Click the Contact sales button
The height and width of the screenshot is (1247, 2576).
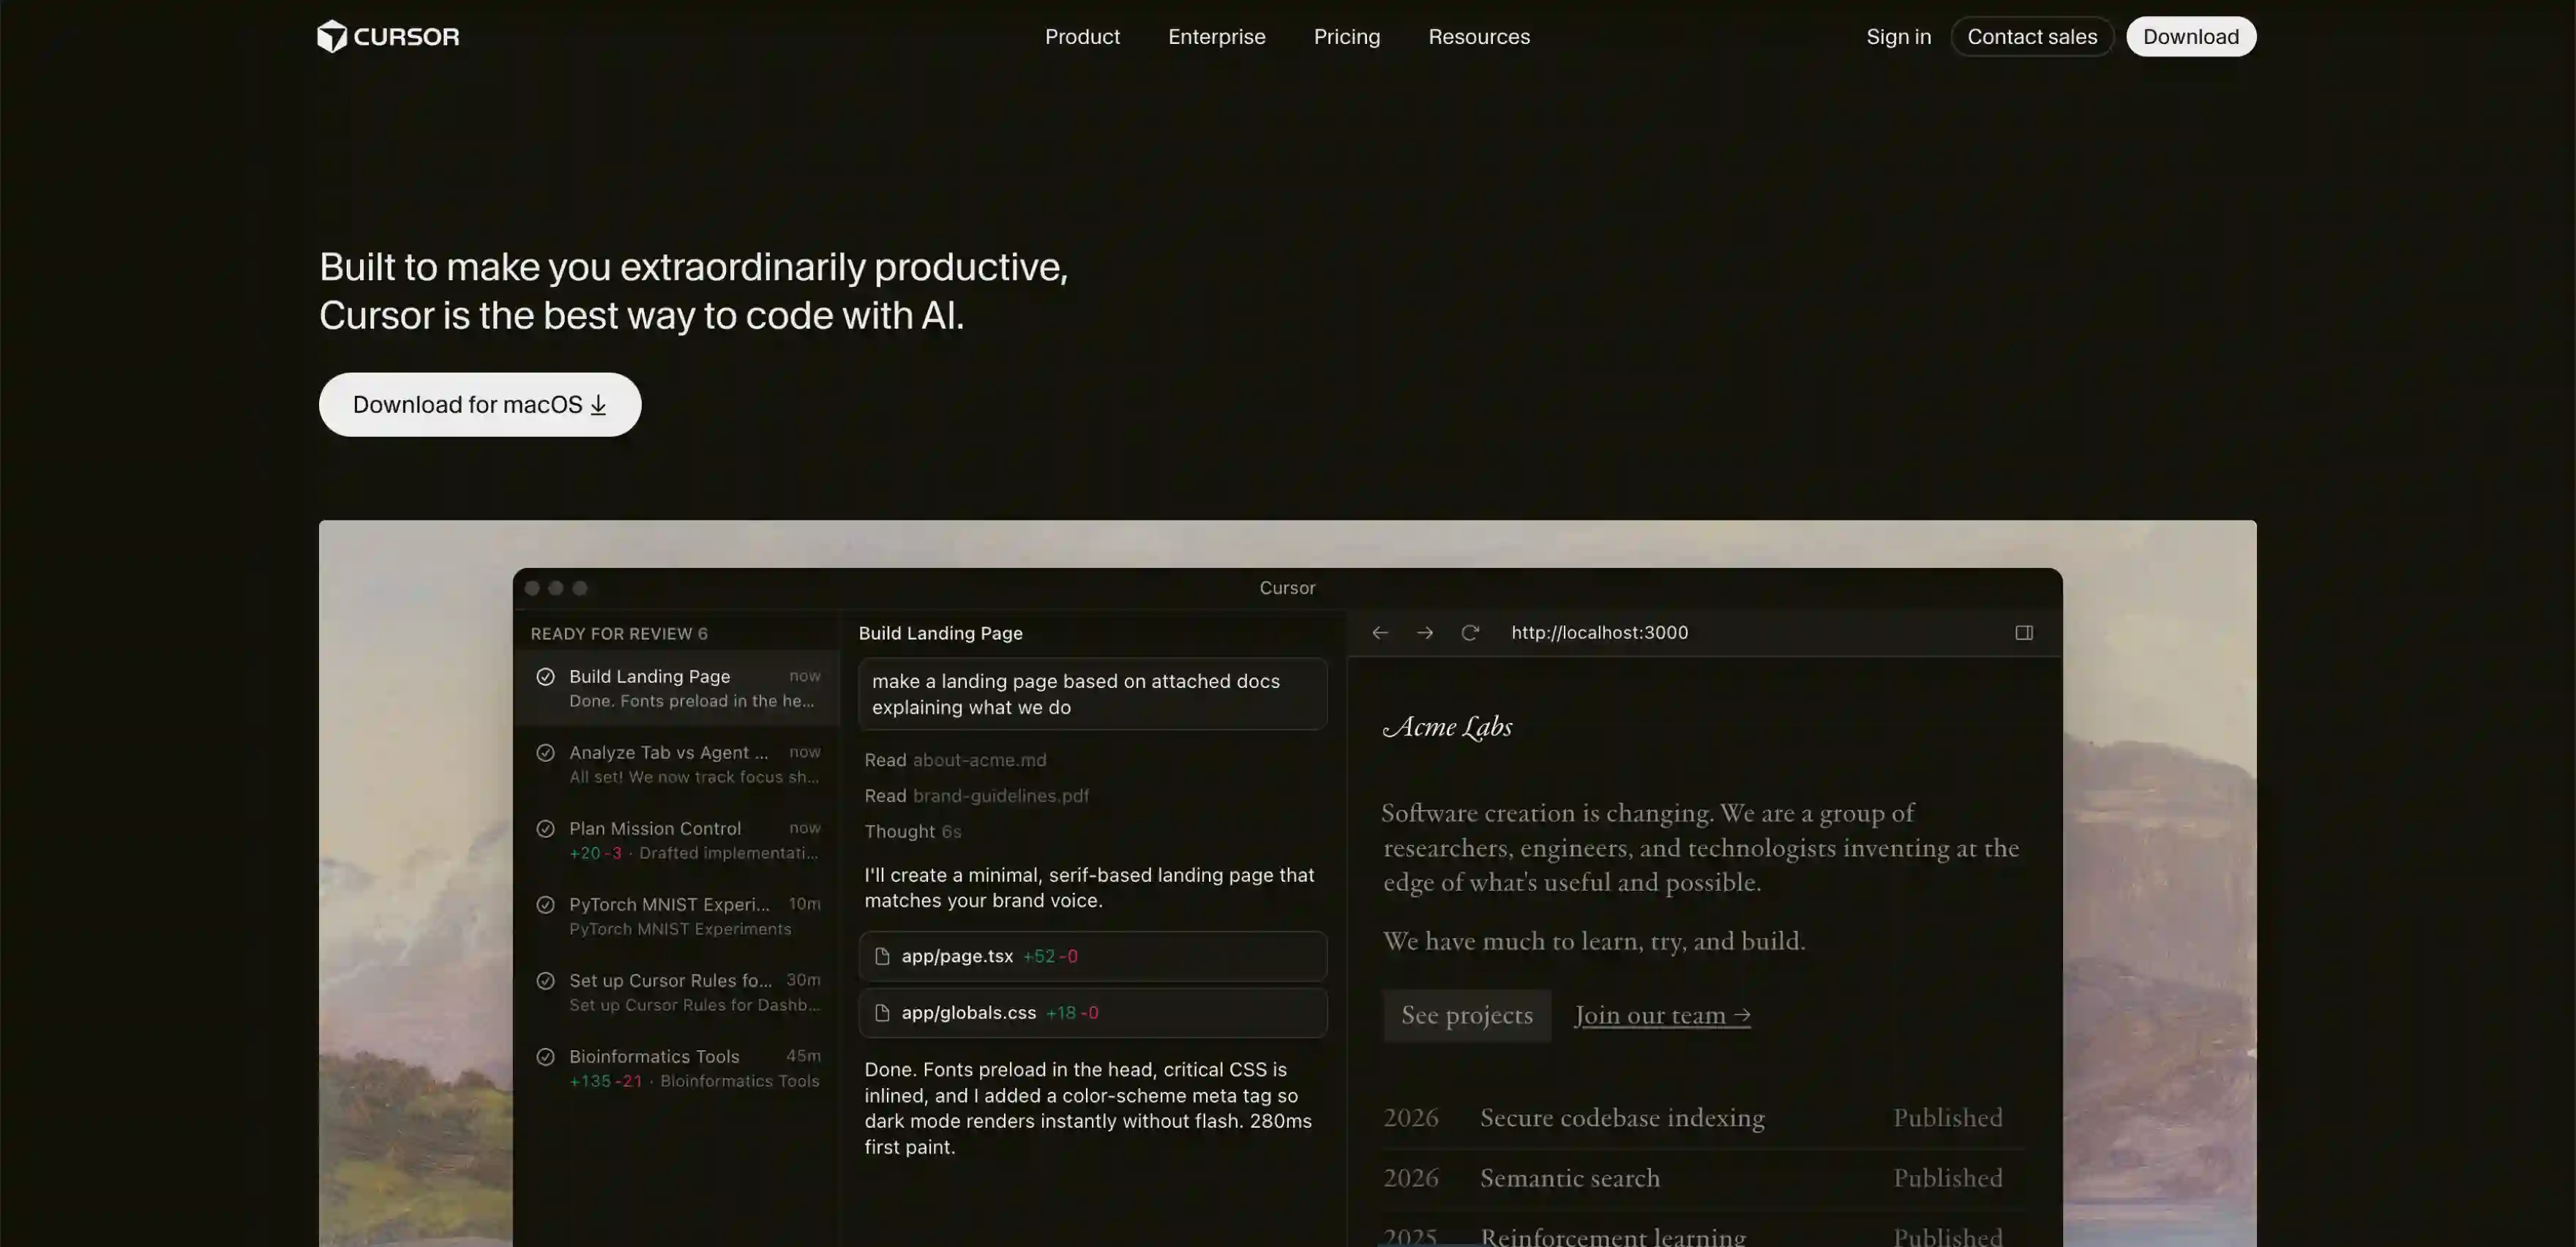point(2031,37)
